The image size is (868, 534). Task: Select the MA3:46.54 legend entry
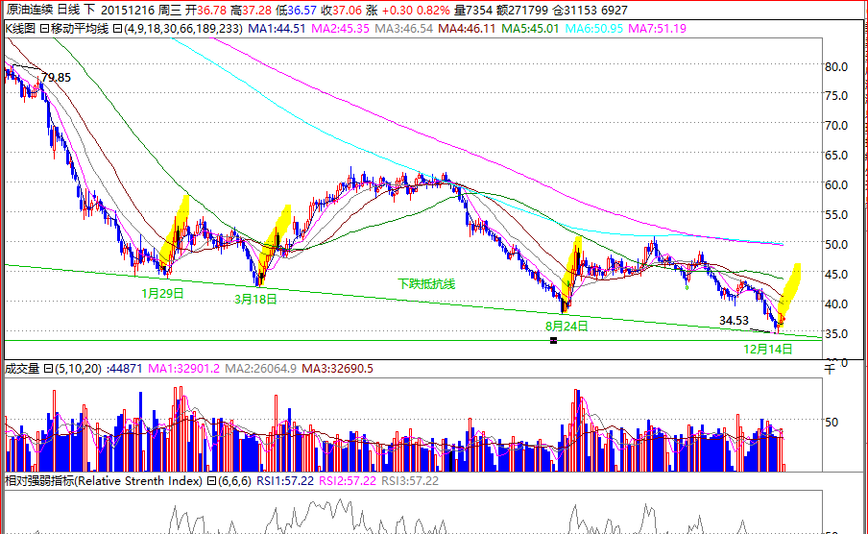pos(403,29)
